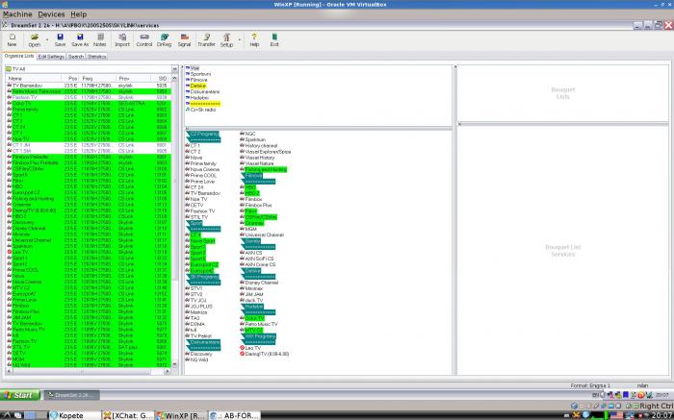Select the Sportovni bouquet
This screenshot has height=420, width=674.
[x=200, y=74]
